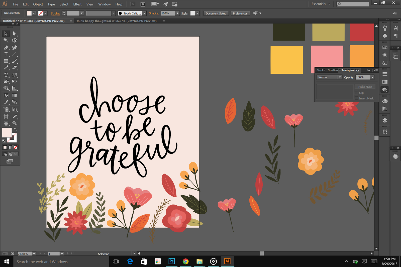Screen dimensions: 401x267
Task: Click the Opacity link in control bar
Action: tap(154, 14)
